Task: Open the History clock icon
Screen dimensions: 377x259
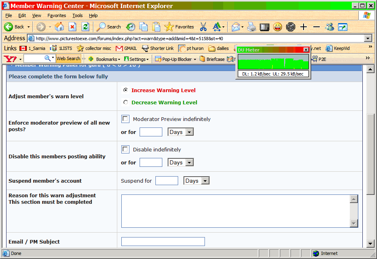Action: (131, 27)
